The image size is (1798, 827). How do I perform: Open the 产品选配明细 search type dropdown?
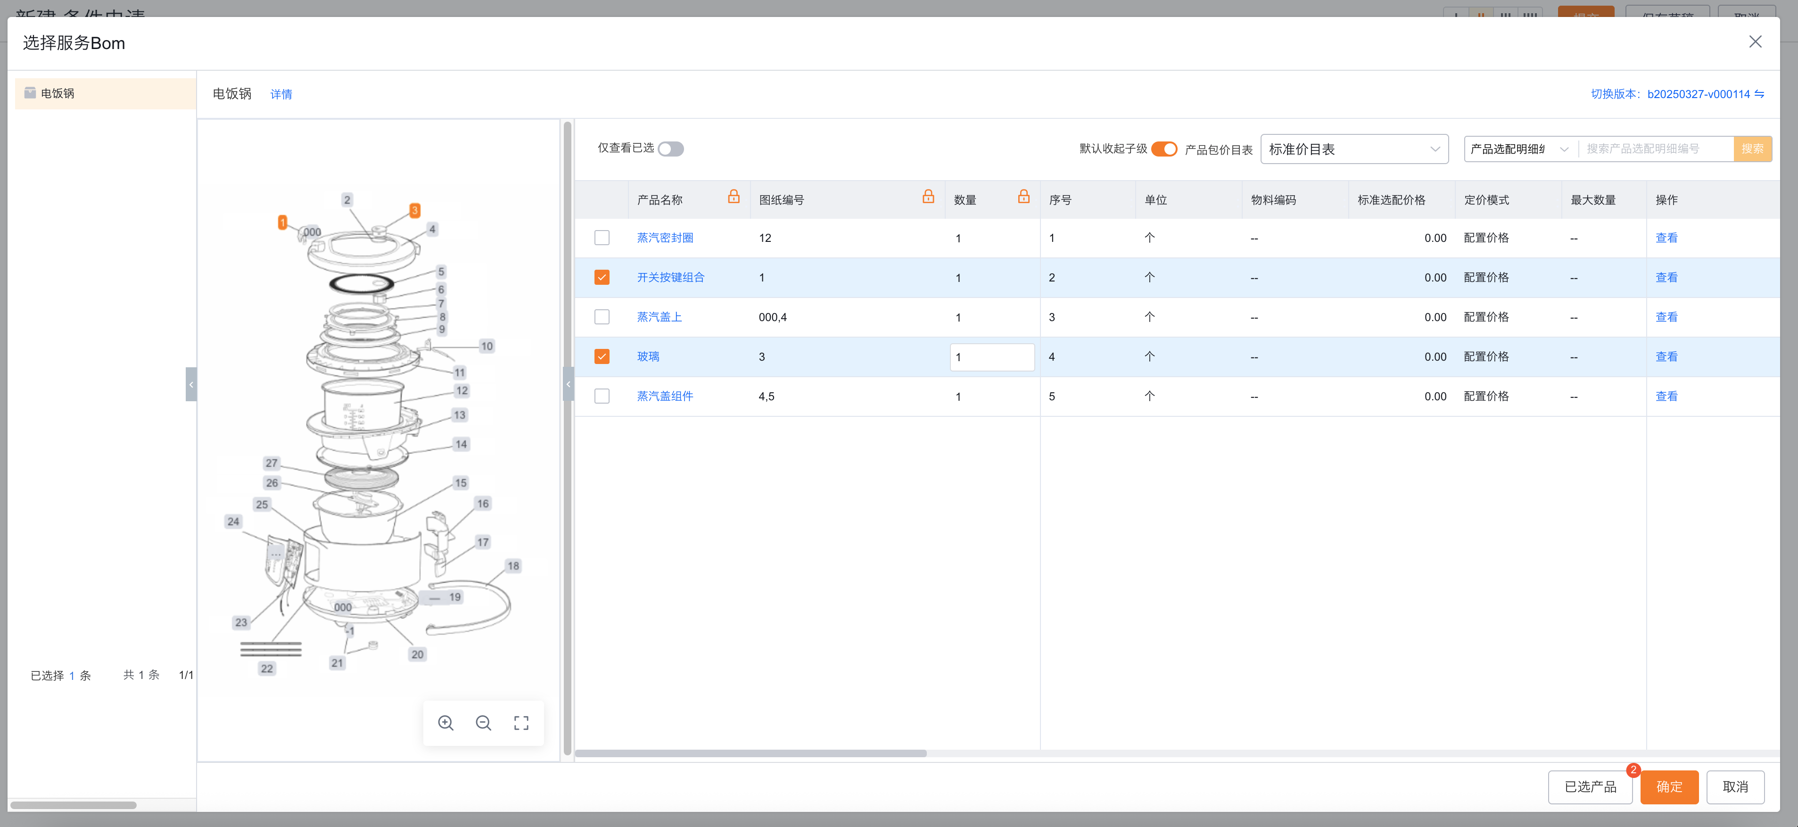pos(1519,149)
